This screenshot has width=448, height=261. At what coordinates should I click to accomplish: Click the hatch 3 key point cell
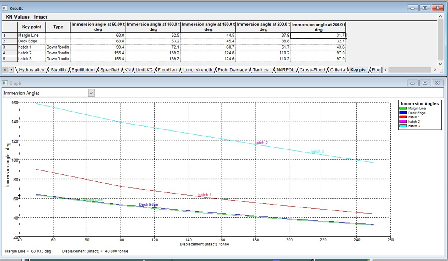point(31,59)
